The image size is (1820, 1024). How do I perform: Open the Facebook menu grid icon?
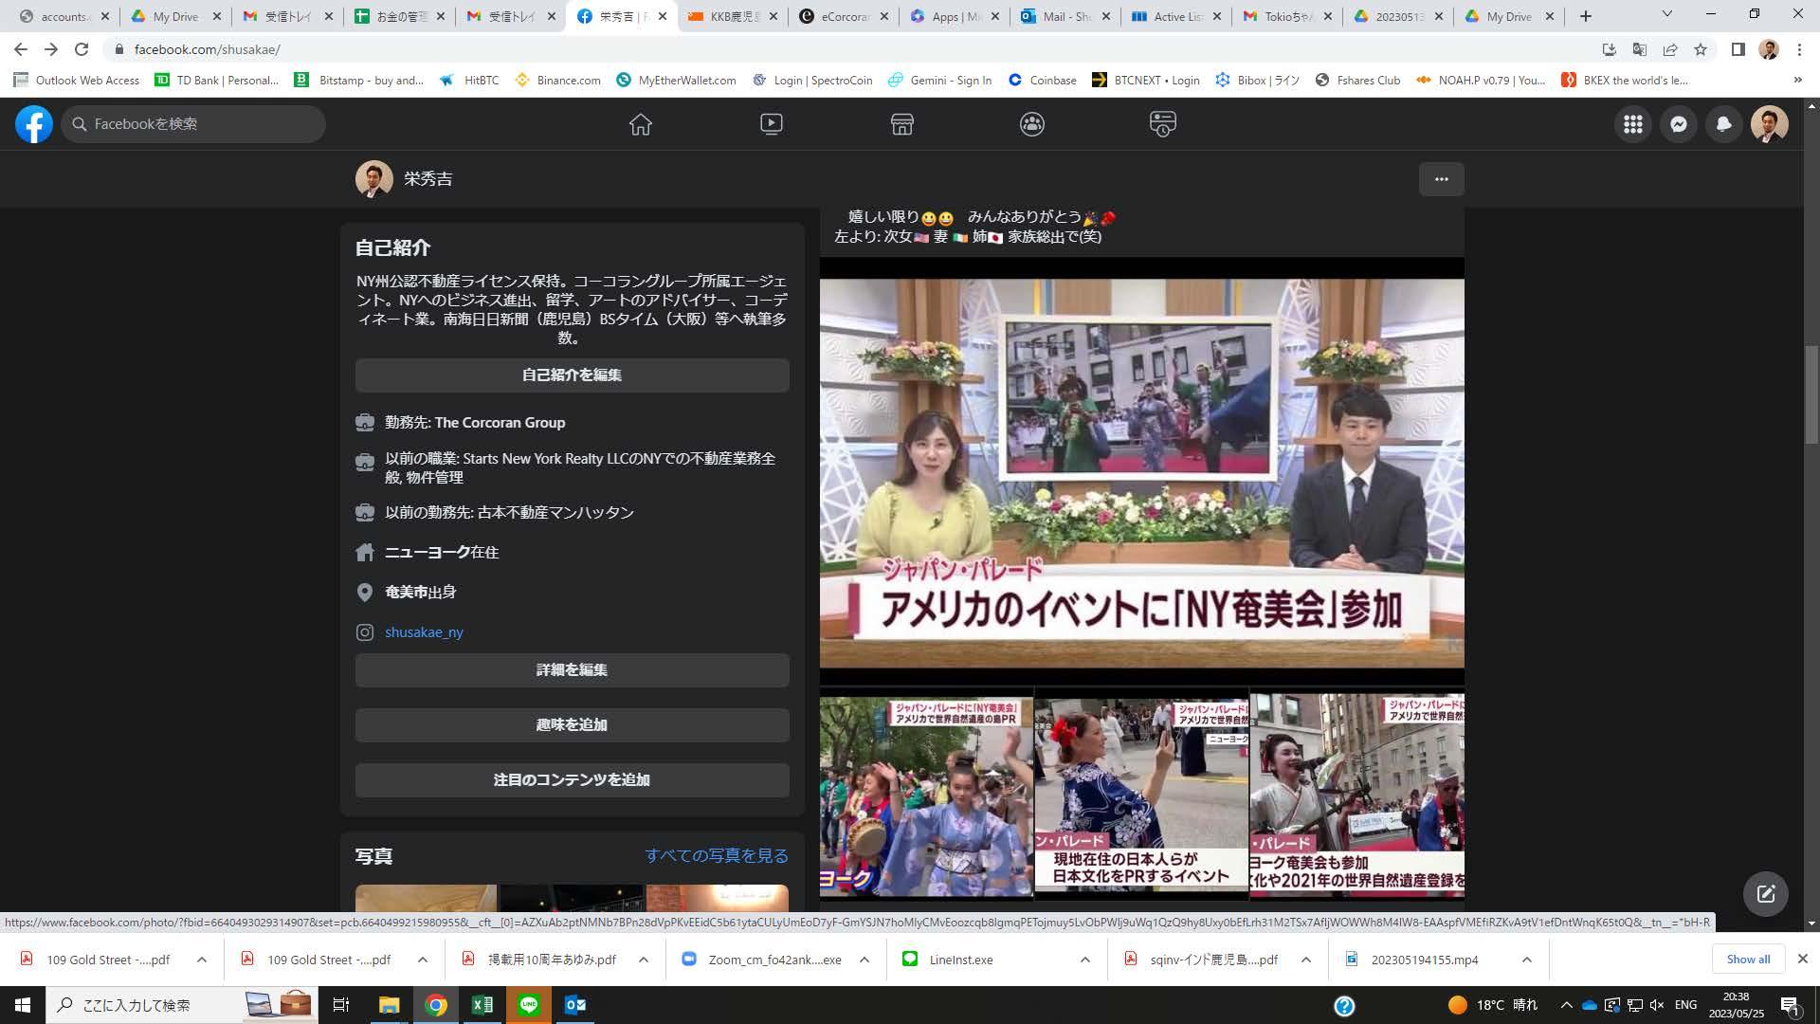[1632, 124]
